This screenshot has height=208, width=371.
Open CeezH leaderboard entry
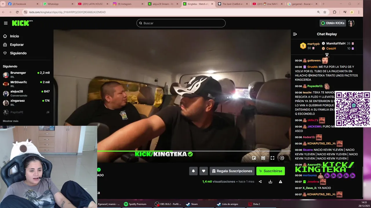point(331,49)
